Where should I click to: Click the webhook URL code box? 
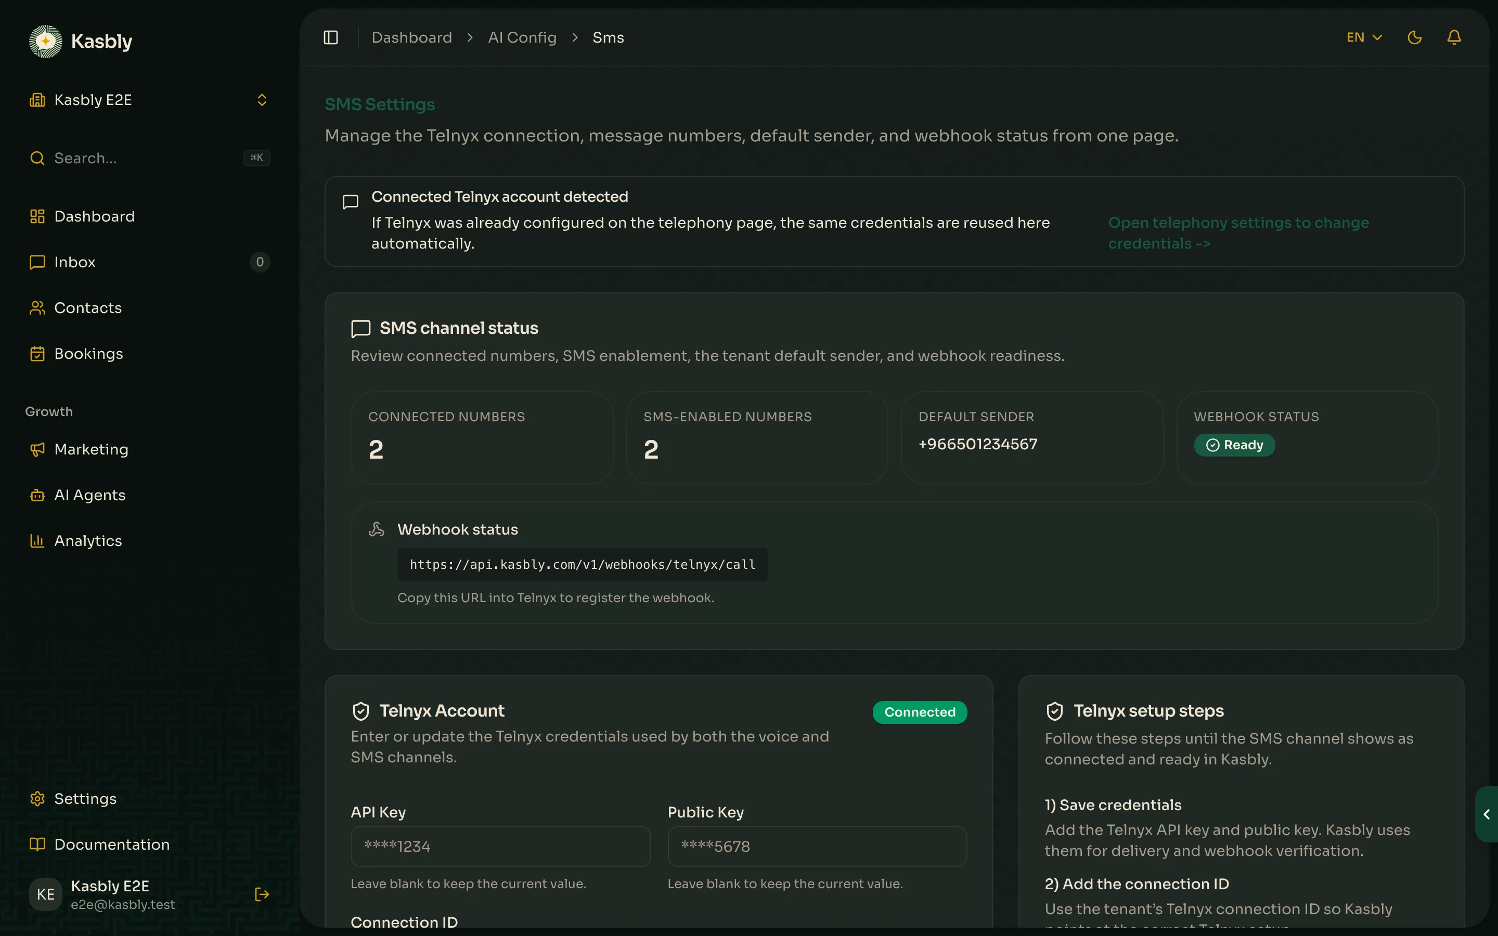(x=582, y=565)
